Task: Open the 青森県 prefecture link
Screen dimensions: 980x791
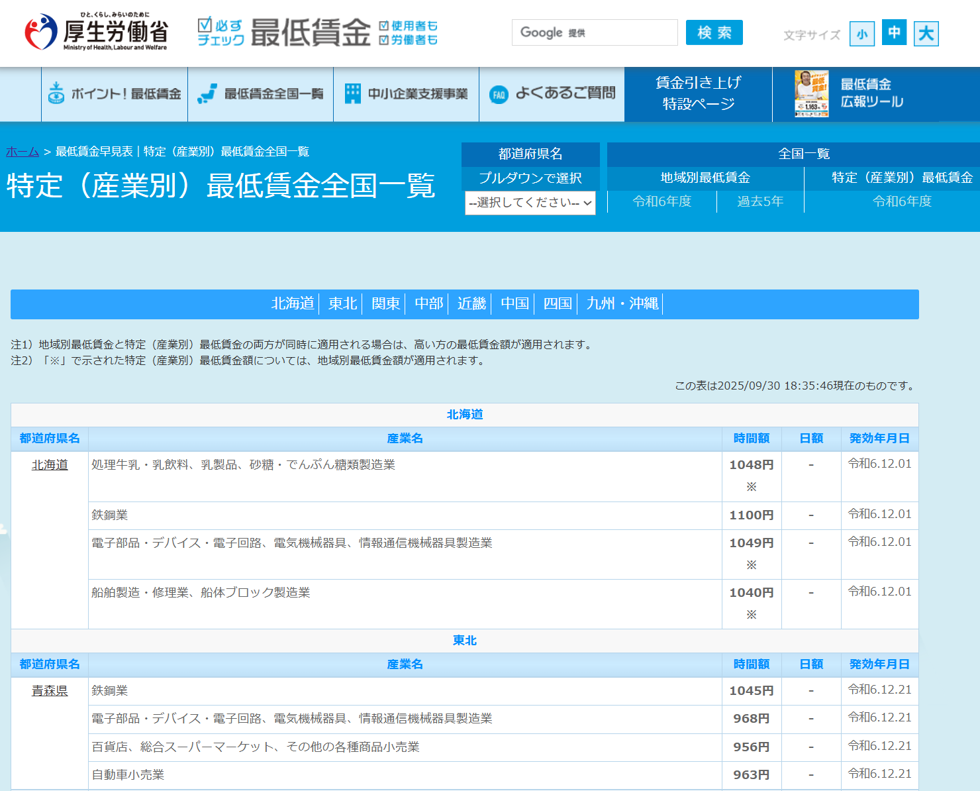Action: [x=50, y=691]
